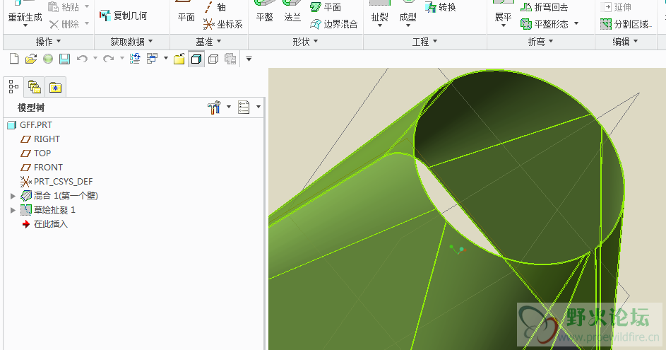
Task: Click the regenerate manager list icon
Action: click(135, 59)
